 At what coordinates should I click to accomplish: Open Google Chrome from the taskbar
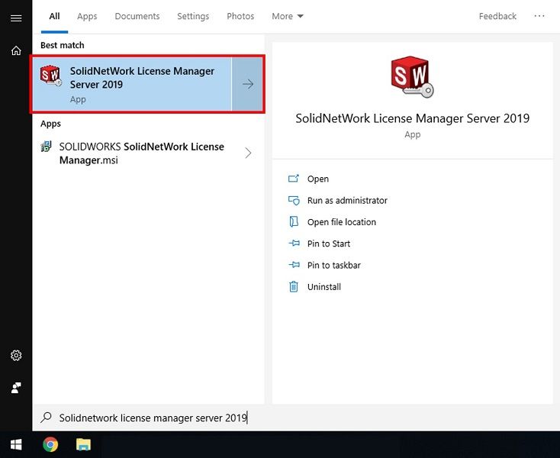tap(50, 444)
